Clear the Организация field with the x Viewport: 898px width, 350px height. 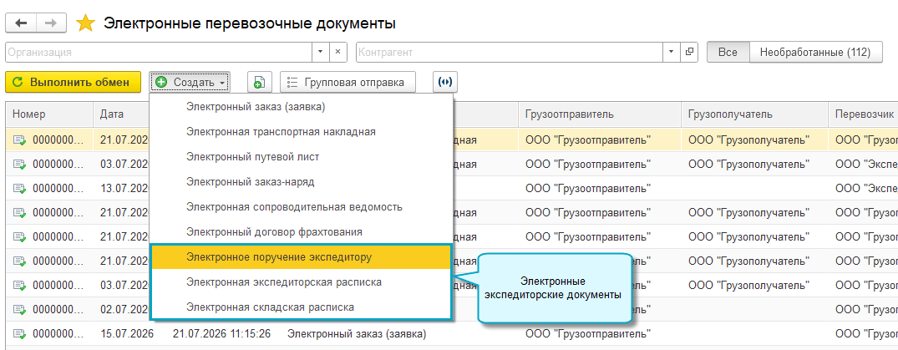coord(337,52)
